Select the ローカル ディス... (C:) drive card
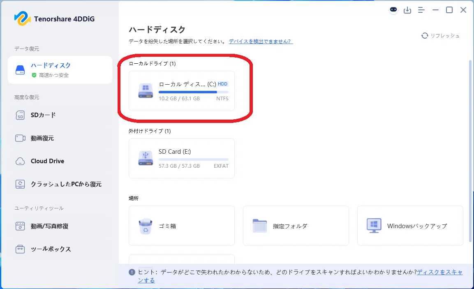 (182, 91)
